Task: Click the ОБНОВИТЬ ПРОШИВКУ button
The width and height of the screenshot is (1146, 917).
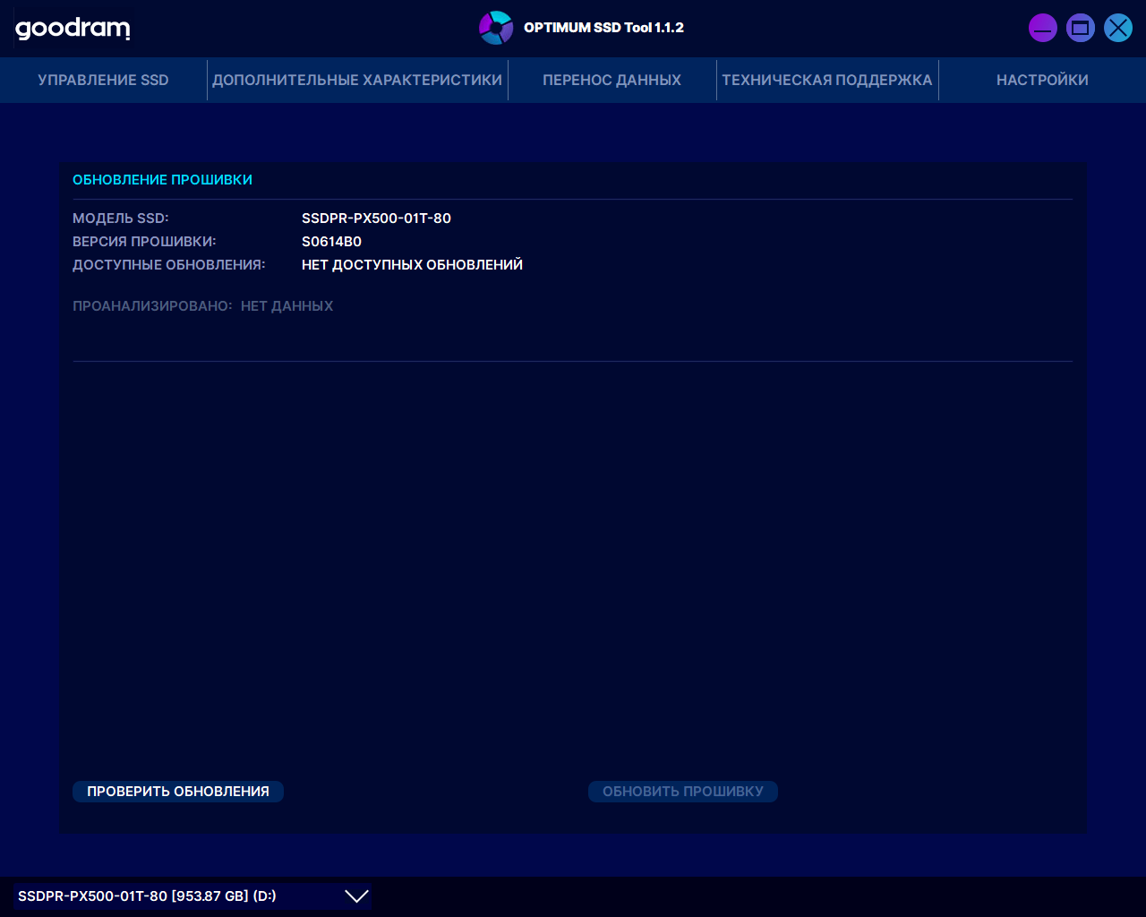Action: tap(683, 792)
